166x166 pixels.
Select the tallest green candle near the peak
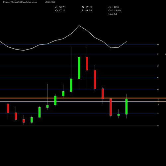pyautogui.click(x=79, y=68)
